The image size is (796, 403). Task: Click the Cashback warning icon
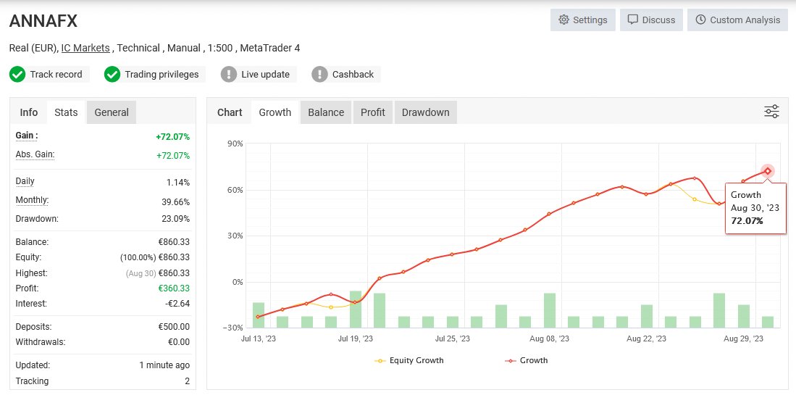point(319,74)
